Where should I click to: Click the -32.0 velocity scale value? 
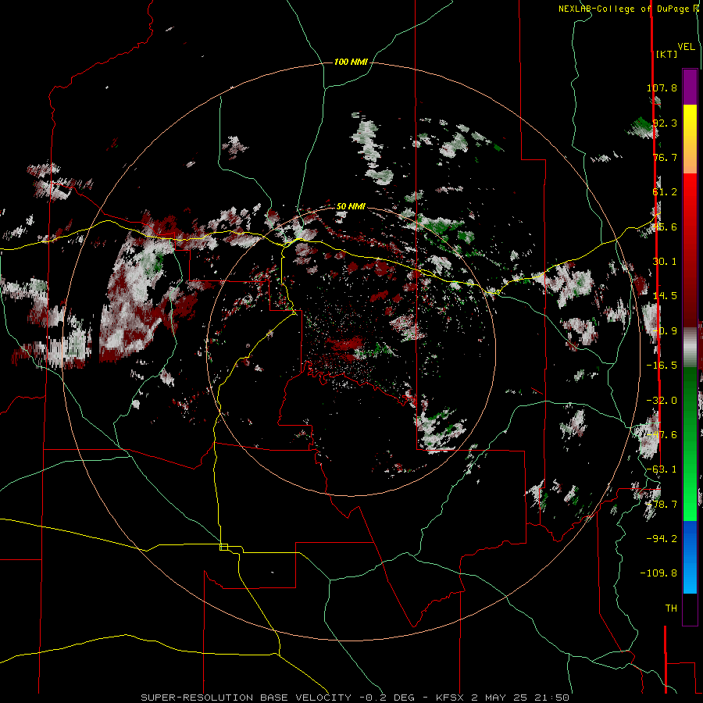[x=662, y=401]
